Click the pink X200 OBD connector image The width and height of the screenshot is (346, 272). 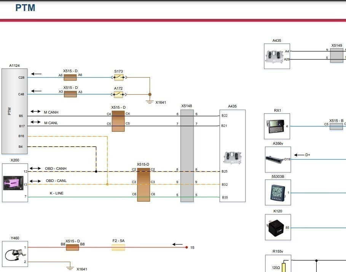coord(13,183)
